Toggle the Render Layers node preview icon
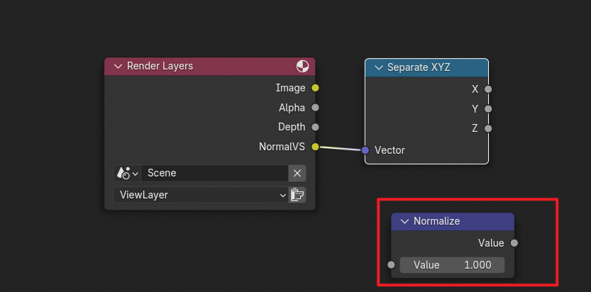 pyautogui.click(x=303, y=67)
